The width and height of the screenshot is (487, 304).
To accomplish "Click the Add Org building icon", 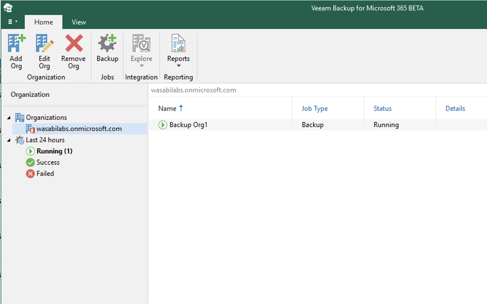I will click(x=16, y=43).
